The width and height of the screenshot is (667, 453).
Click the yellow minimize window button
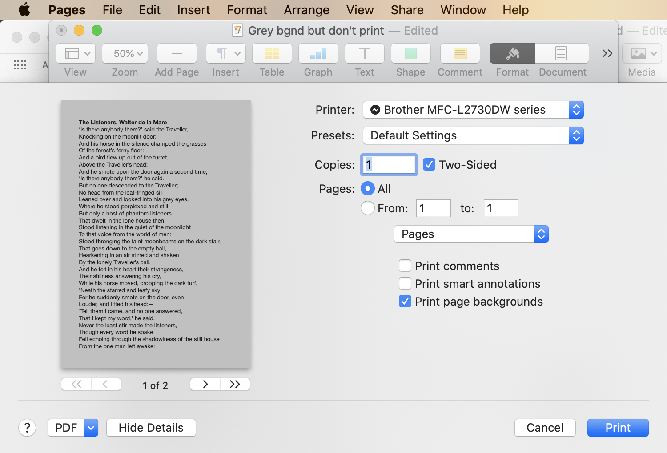tap(79, 30)
